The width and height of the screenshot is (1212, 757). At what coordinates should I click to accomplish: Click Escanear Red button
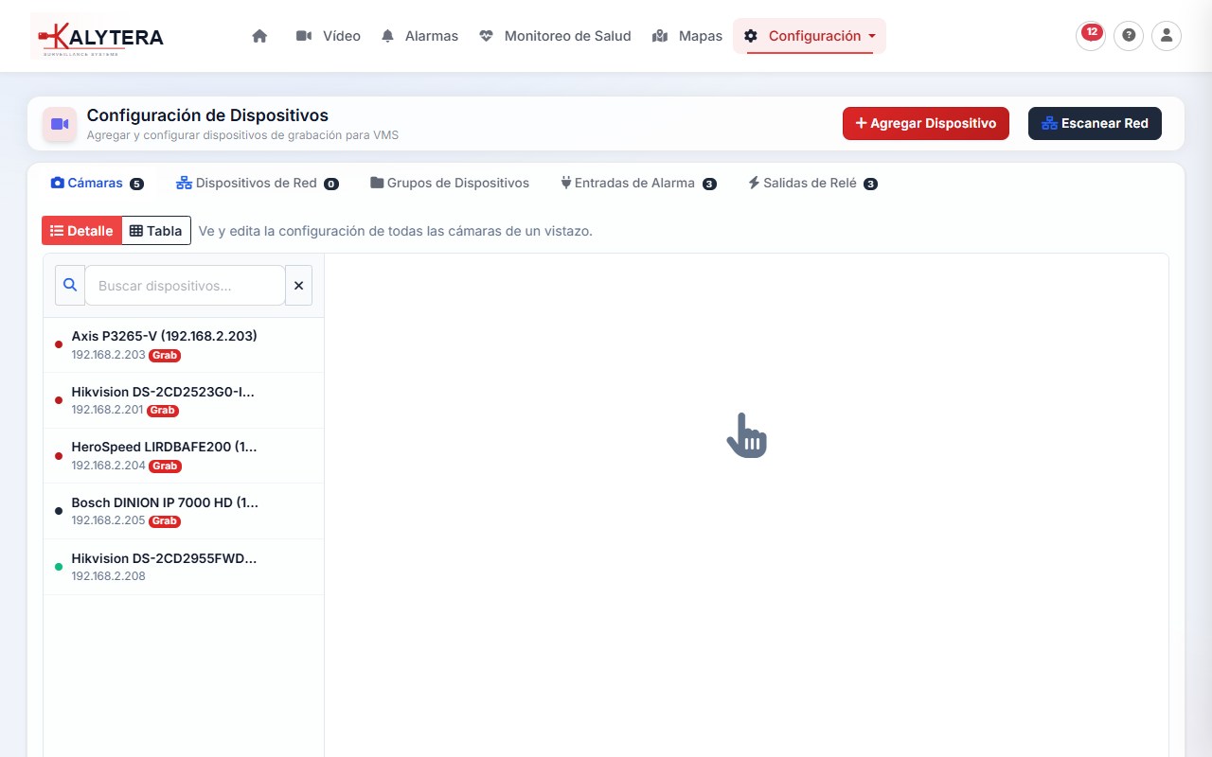point(1095,123)
